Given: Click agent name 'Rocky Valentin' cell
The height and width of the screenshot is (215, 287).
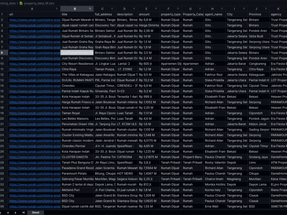Looking at the screenshot, I should tap(214, 162).
